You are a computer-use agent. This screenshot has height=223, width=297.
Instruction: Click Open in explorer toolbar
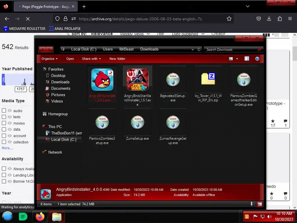[70, 59]
